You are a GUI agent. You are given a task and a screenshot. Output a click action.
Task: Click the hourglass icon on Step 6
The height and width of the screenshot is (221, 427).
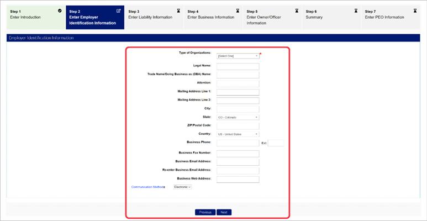pos(356,10)
